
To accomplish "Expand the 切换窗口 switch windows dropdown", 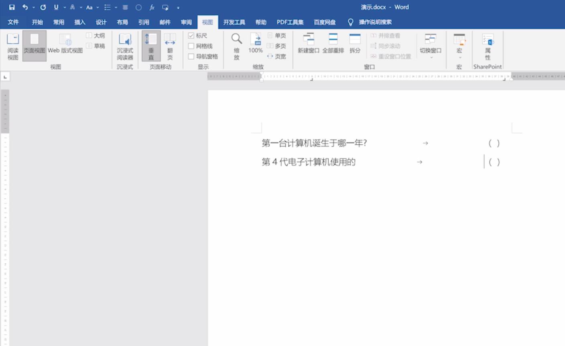I will pyautogui.click(x=431, y=58).
